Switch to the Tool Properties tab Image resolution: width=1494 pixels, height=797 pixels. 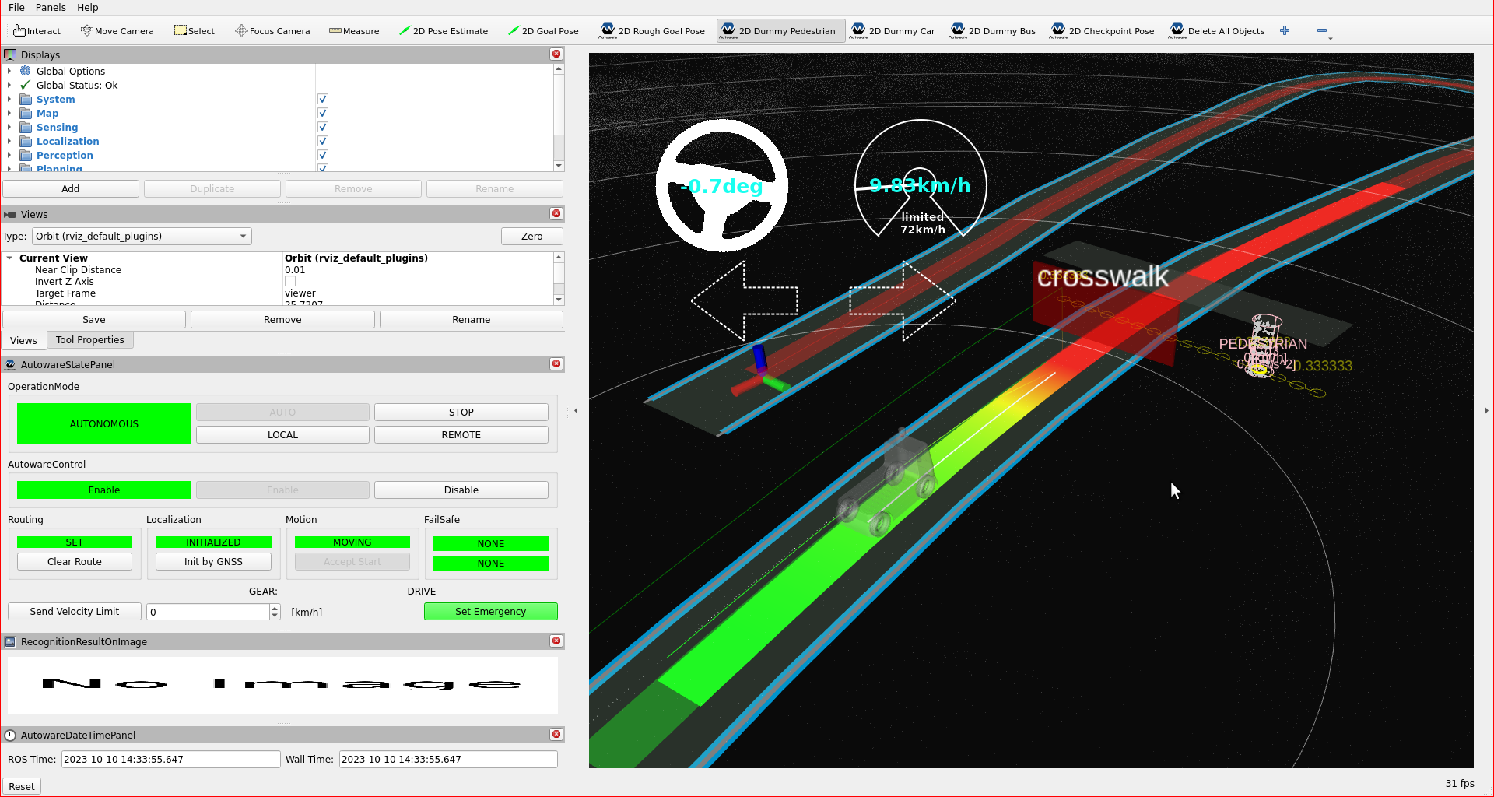coord(89,340)
